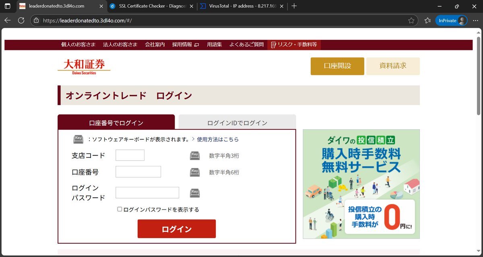483x257 pixels.
Task: Click the Daiwa Securities logo
Action: pyautogui.click(x=84, y=66)
